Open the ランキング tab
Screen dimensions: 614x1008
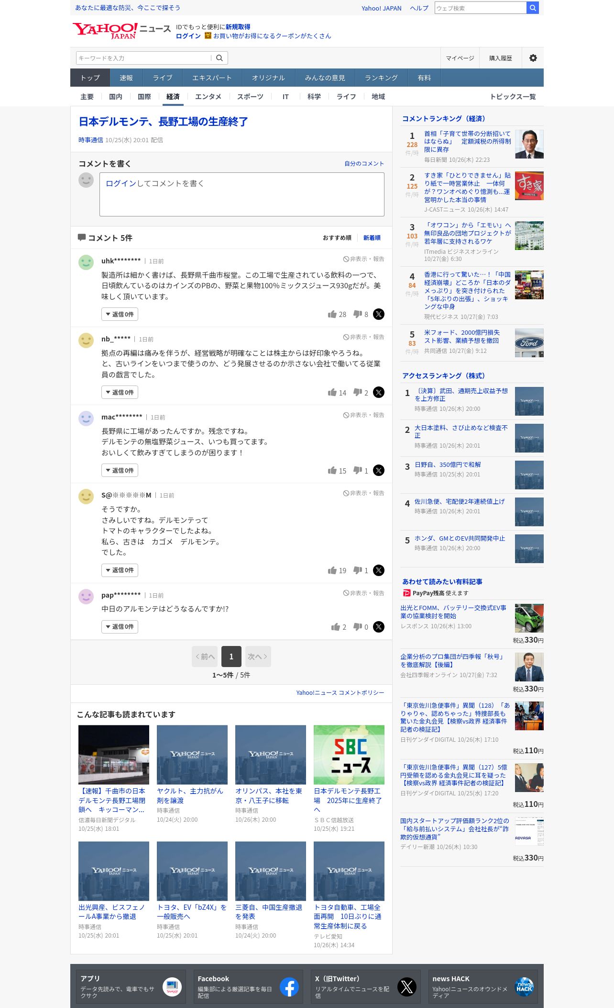[x=381, y=78]
